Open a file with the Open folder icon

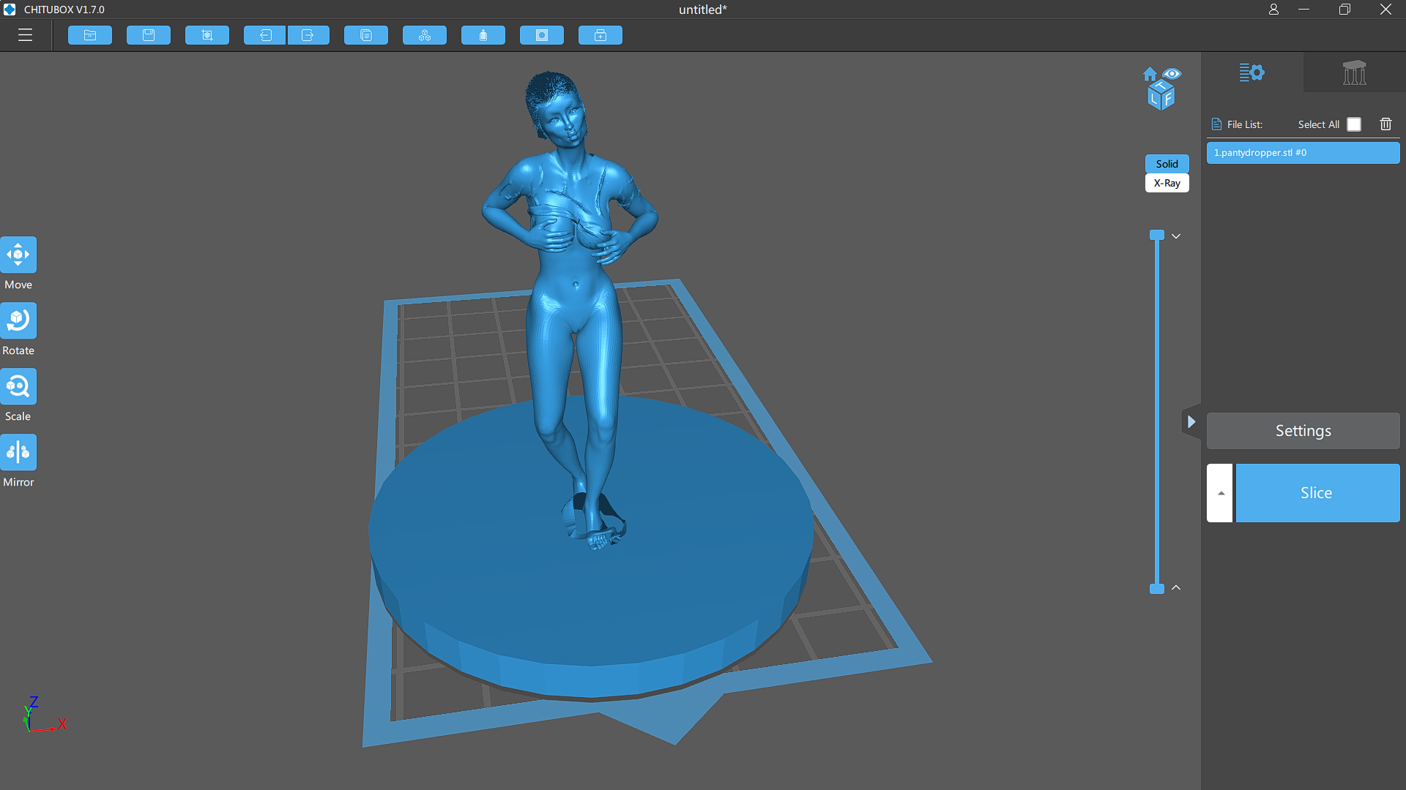89,34
